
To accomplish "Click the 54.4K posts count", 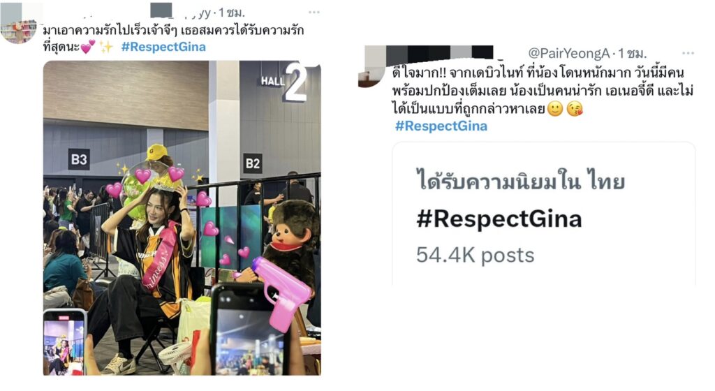I will [475, 256].
